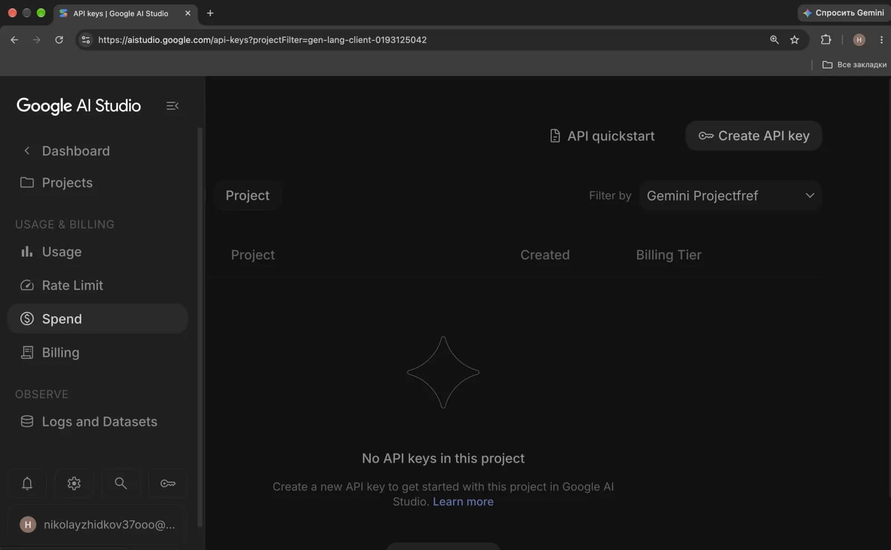Click the browser forward arrow
Image resolution: width=891 pixels, height=550 pixels.
[37, 40]
